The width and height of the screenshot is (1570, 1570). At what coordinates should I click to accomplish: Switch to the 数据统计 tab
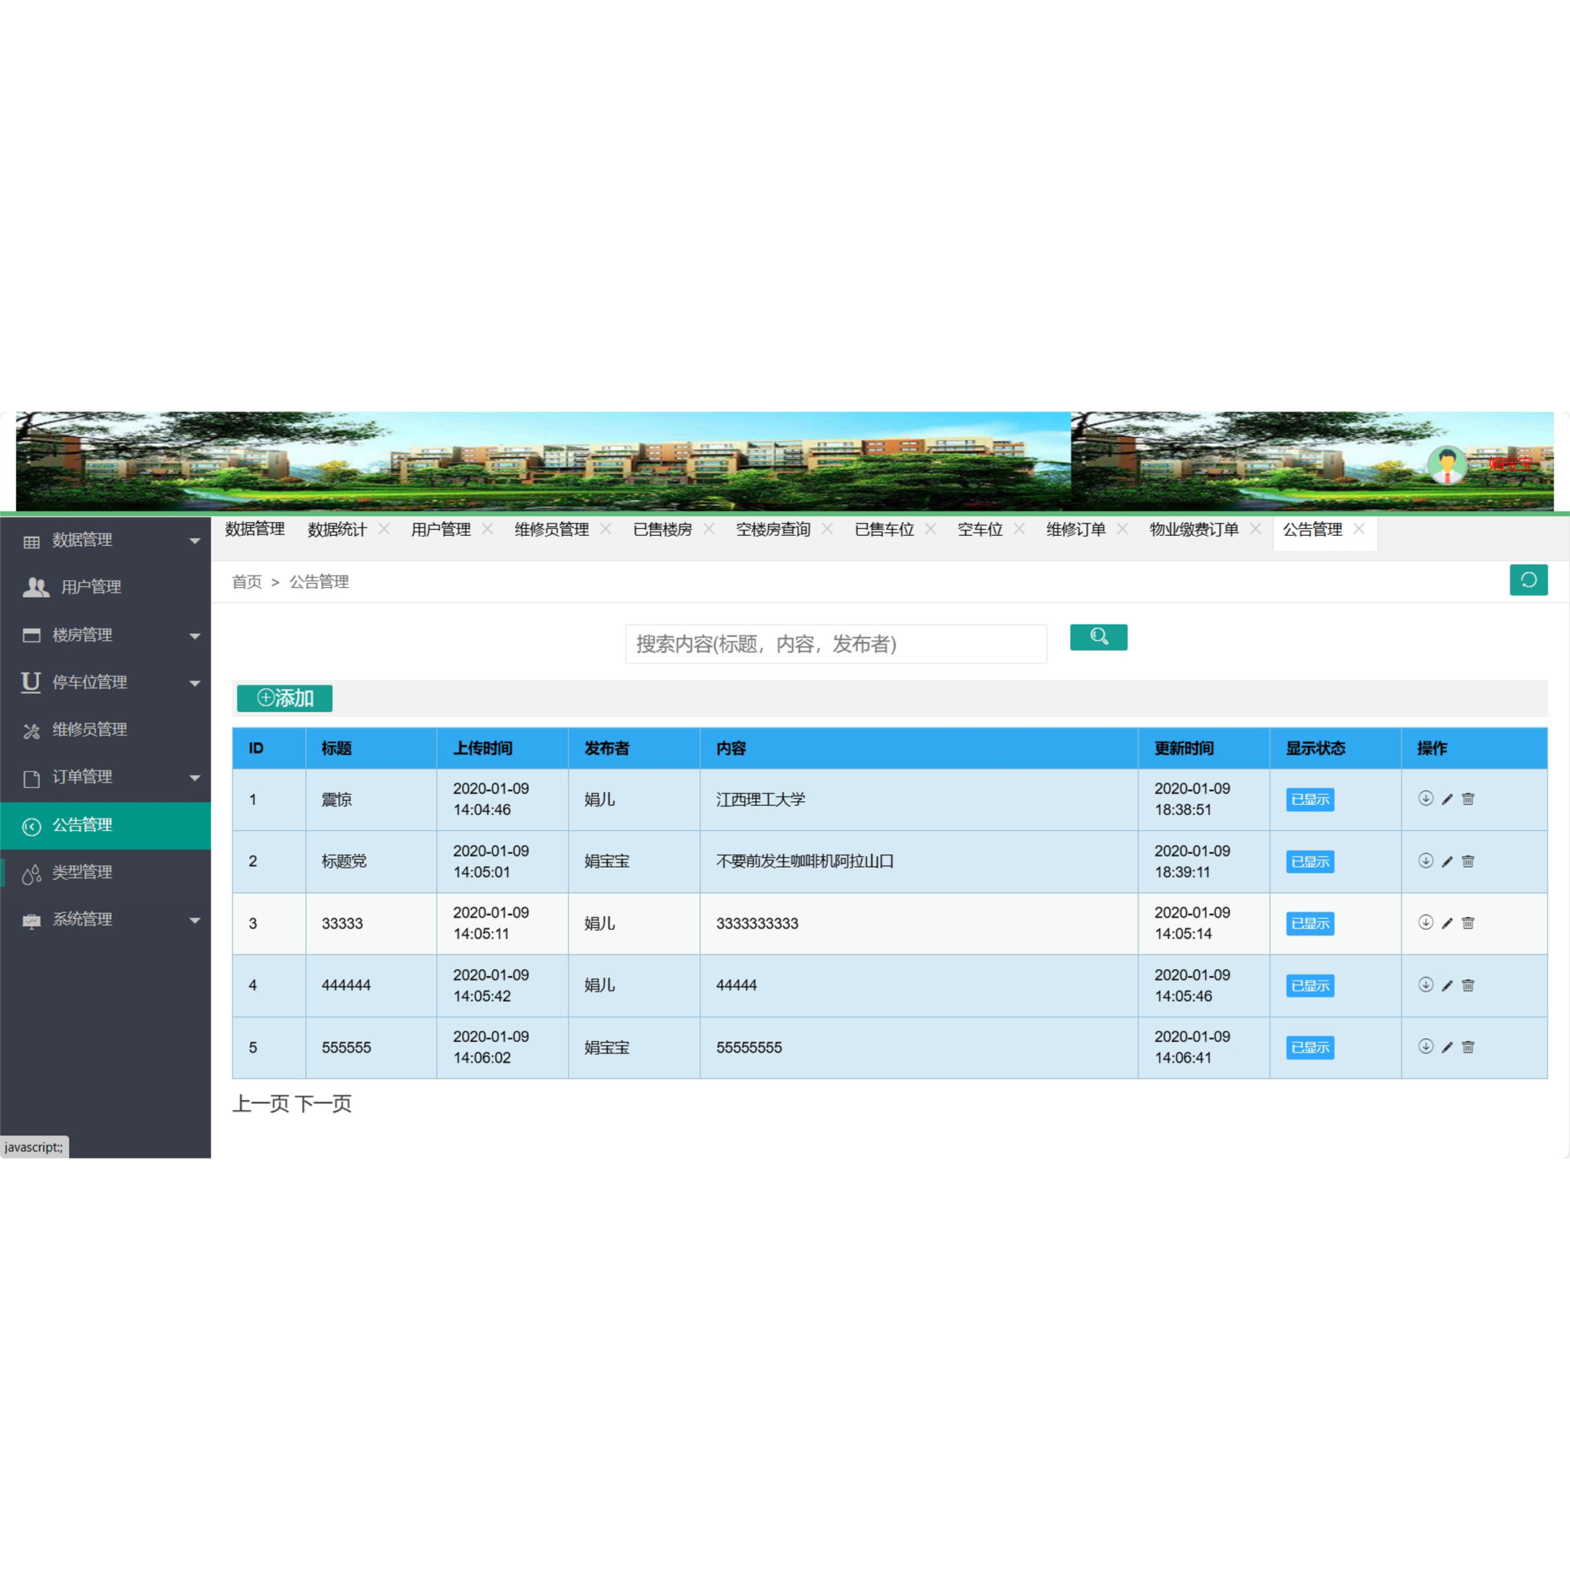(x=337, y=529)
